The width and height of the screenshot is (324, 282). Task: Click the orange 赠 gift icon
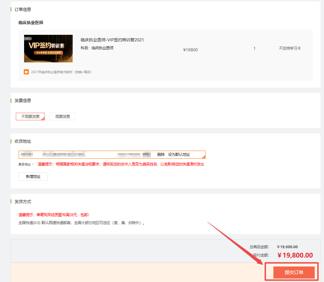pos(26,72)
